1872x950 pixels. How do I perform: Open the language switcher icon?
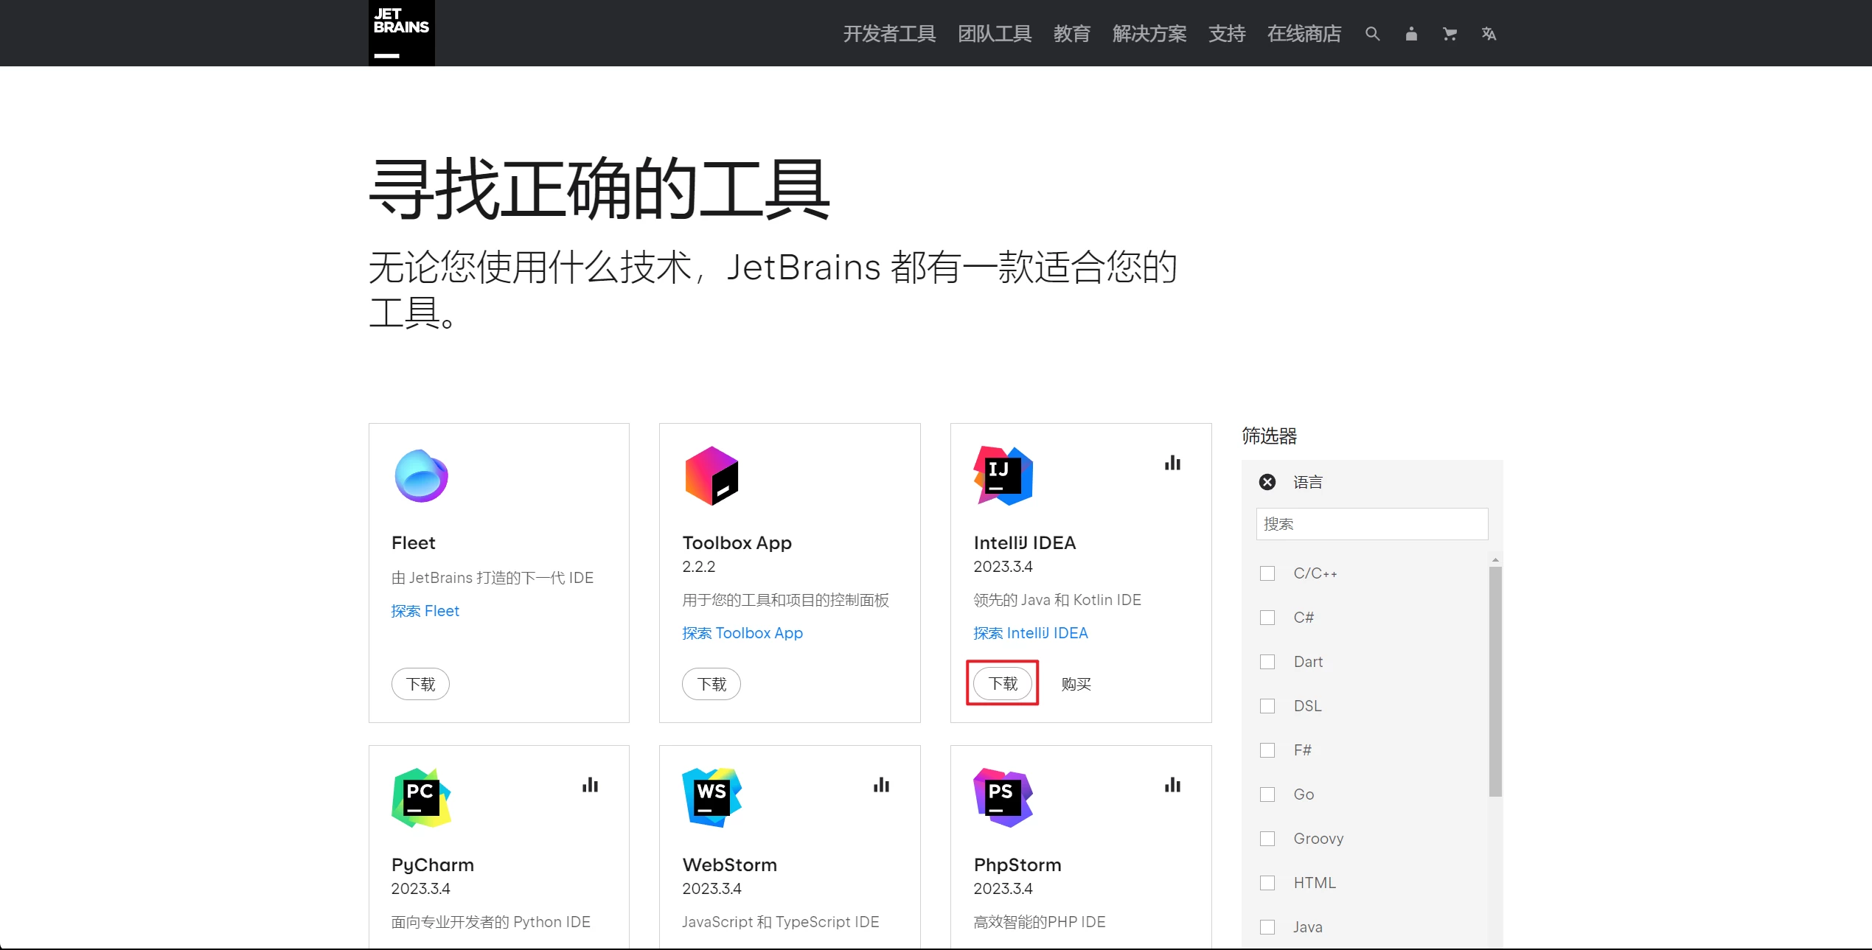[x=1489, y=34]
